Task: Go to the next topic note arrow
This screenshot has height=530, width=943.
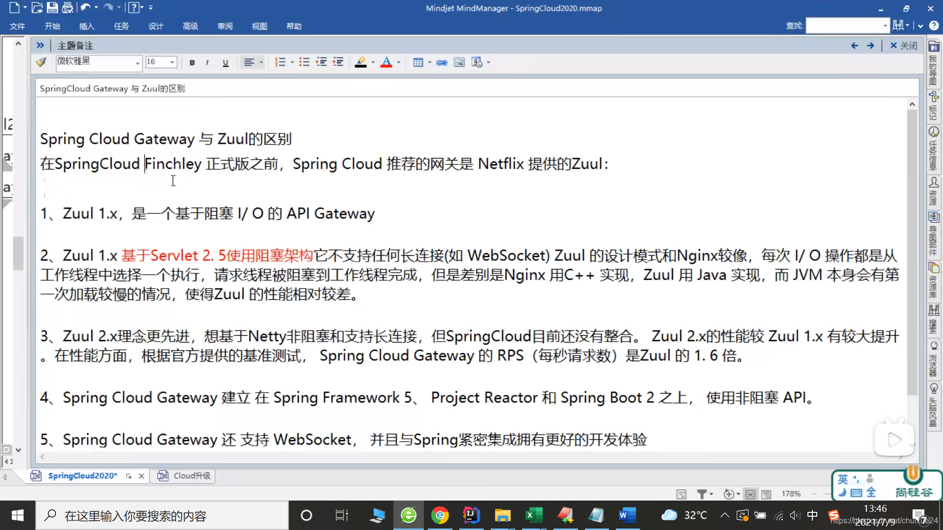Action: 870,46
